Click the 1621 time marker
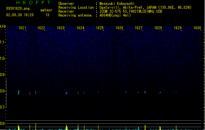The height and width of the screenshot is (130, 205). (x=22, y=28)
